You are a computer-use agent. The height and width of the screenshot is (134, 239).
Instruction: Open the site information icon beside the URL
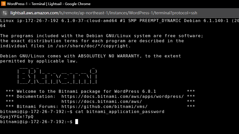pos(5,13)
